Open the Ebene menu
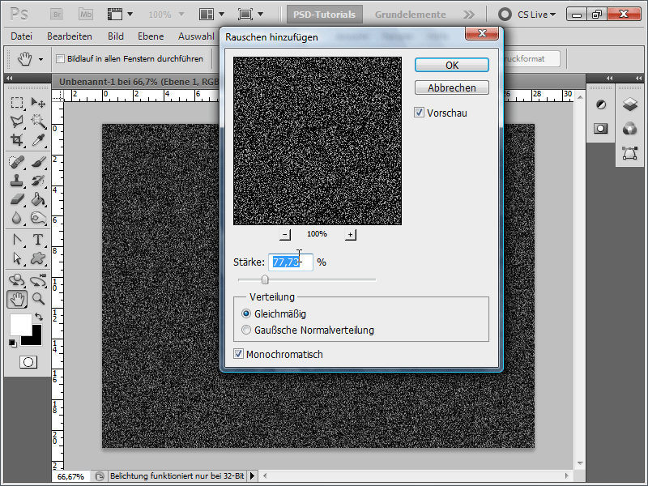This screenshot has height=486, width=648. coord(151,36)
